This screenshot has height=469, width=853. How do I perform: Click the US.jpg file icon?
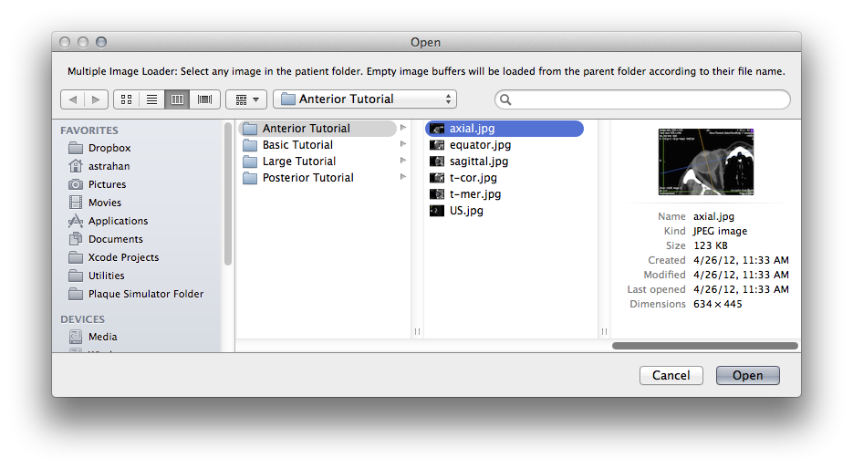(x=437, y=211)
